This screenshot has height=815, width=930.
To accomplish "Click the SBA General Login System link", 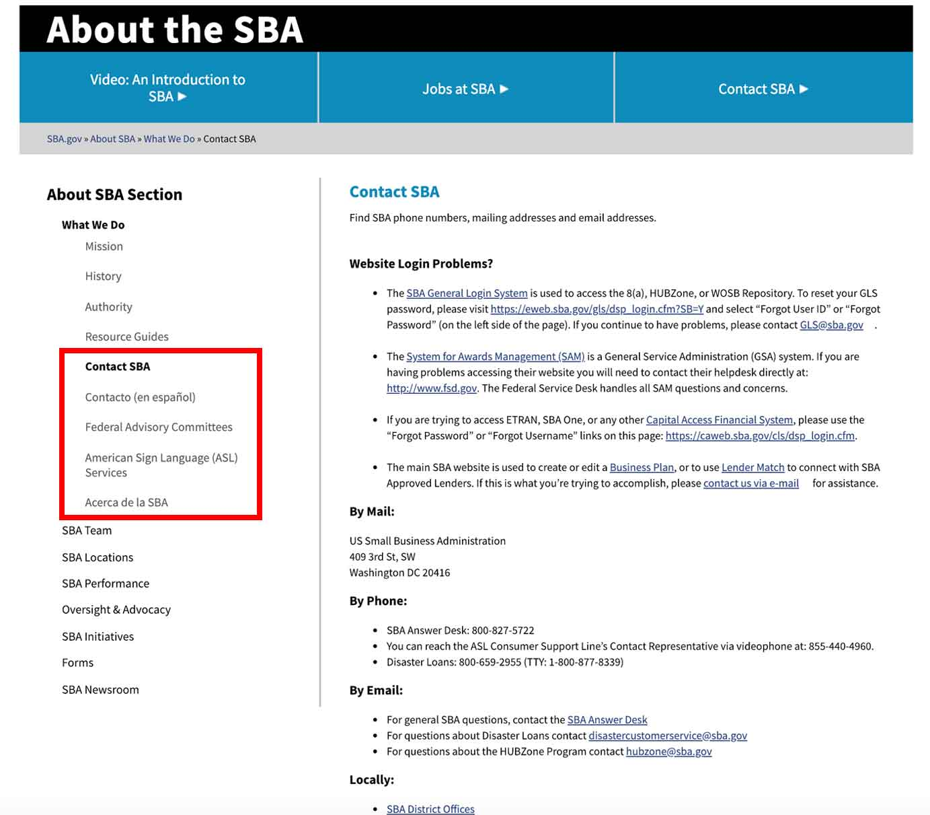I will click(x=467, y=293).
